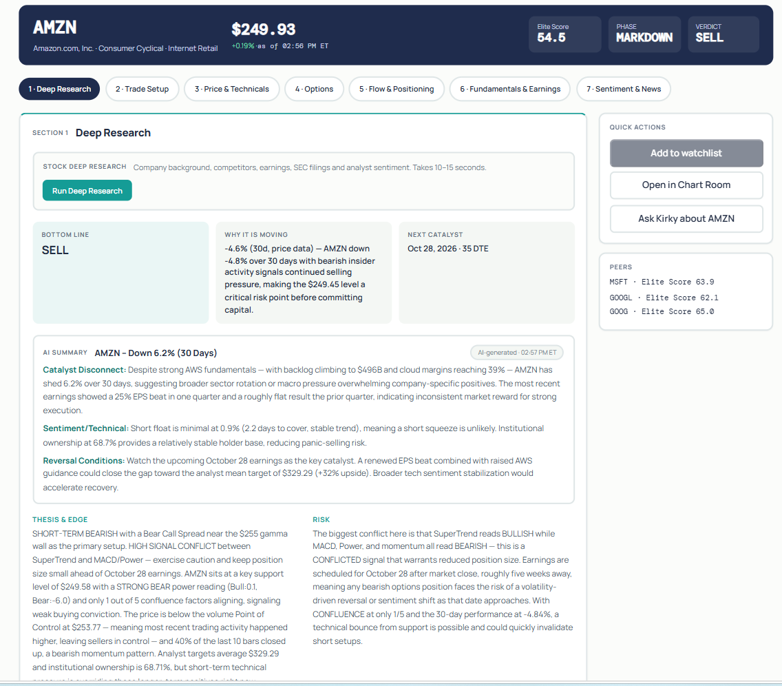The height and width of the screenshot is (686, 782).
Task: Click the THESIS & EDGE heading
Action: pyautogui.click(x=60, y=519)
